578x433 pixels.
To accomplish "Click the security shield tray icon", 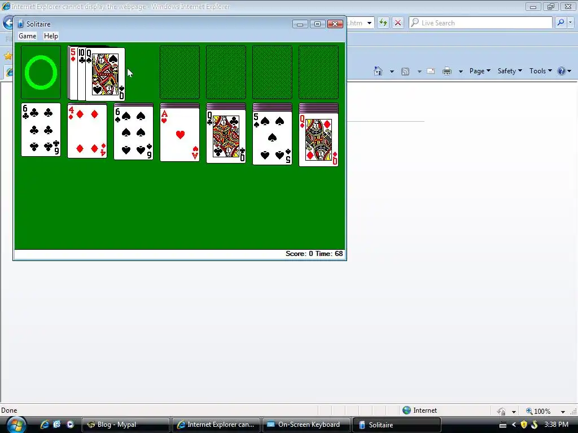I will pos(524,425).
